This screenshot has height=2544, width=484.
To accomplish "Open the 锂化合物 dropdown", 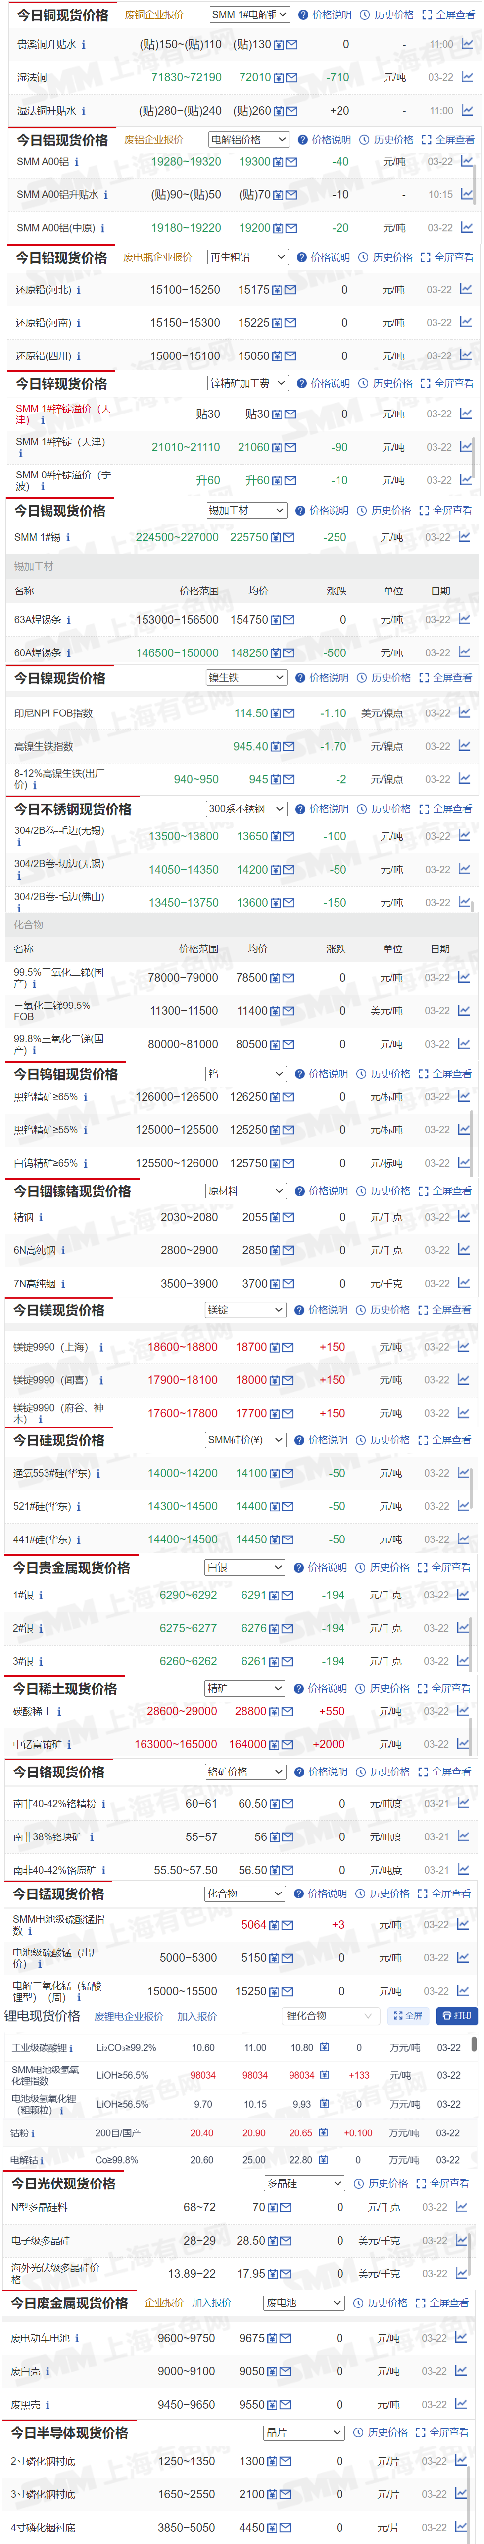I will [x=330, y=2016].
